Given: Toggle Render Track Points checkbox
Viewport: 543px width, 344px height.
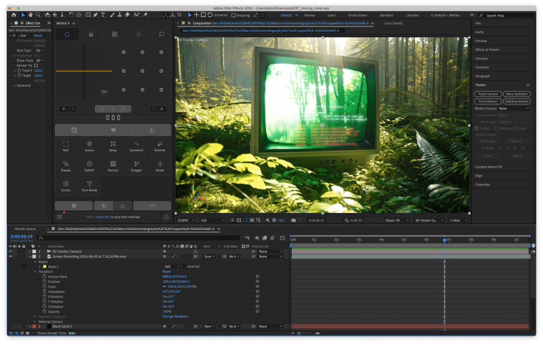Looking at the screenshot, I should pyautogui.click(x=36, y=65).
